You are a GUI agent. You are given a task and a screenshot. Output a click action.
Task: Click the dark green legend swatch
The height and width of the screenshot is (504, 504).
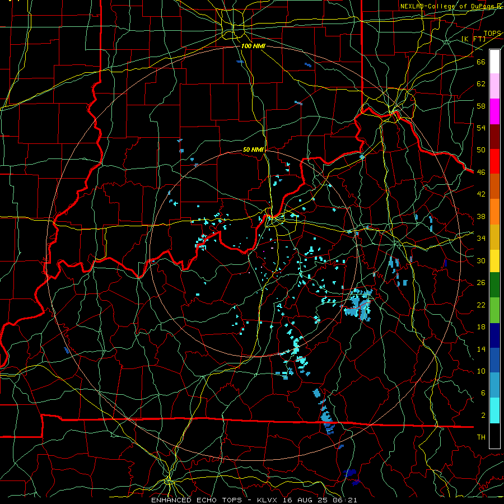(494, 285)
